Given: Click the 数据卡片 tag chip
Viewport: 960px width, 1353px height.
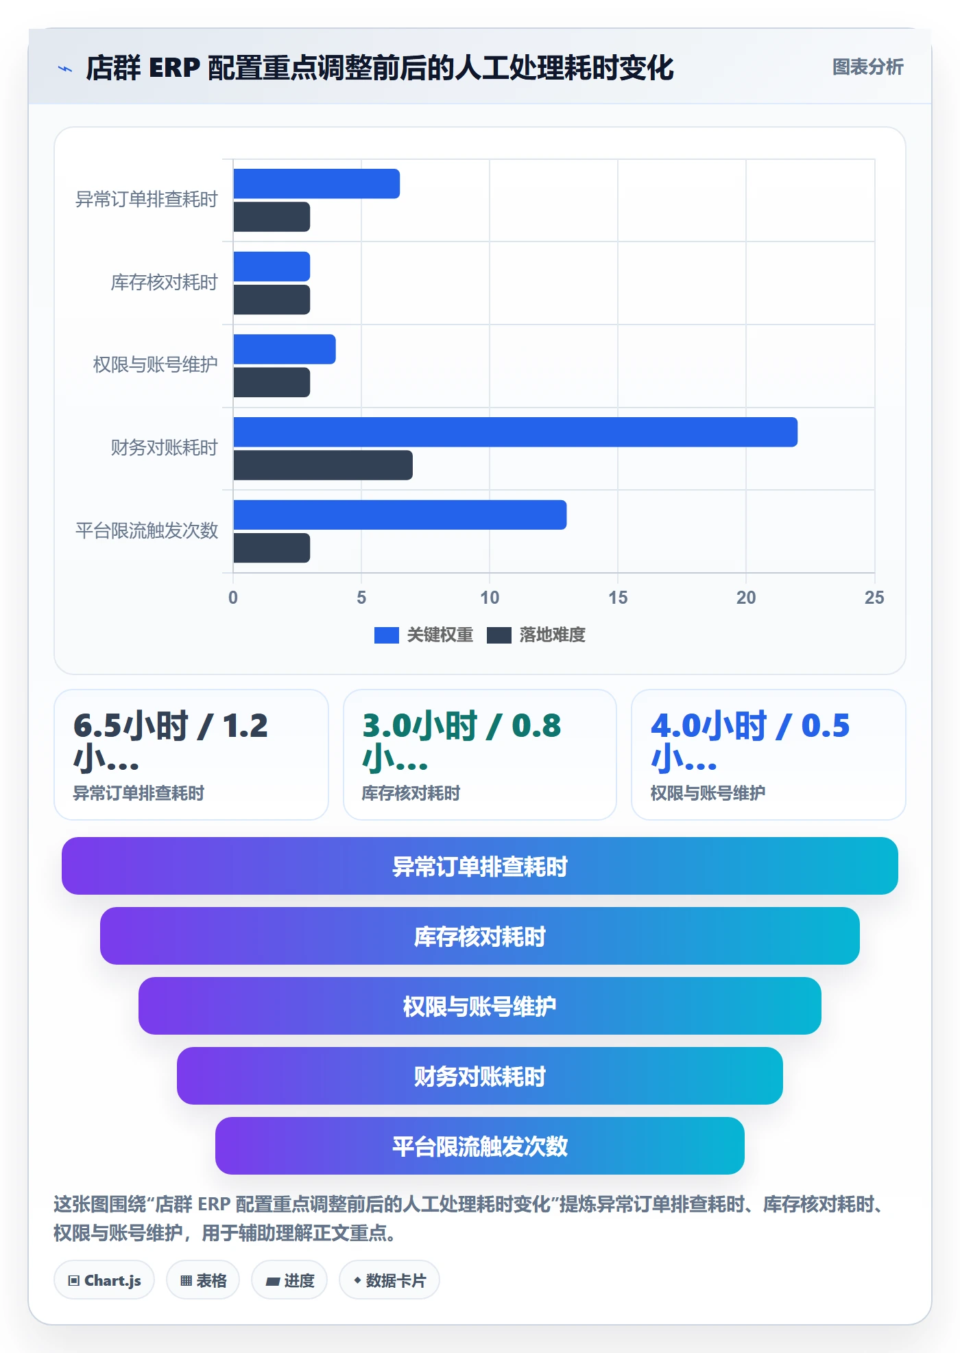Looking at the screenshot, I should (389, 1280).
